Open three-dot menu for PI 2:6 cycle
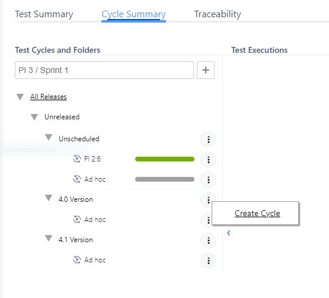This screenshot has height=298, width=329. 208,160
